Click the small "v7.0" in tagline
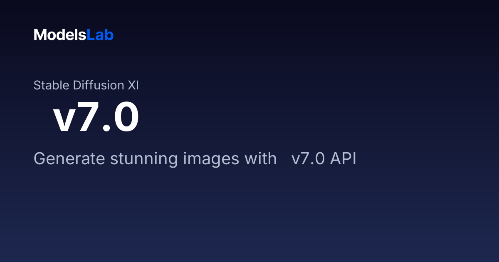The width and height of the screenshot is (499, 262). pos(308,159)
